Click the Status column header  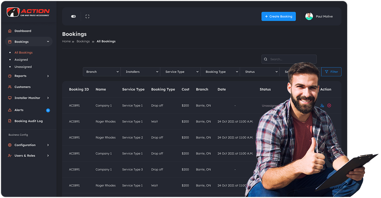coord(265,89)
